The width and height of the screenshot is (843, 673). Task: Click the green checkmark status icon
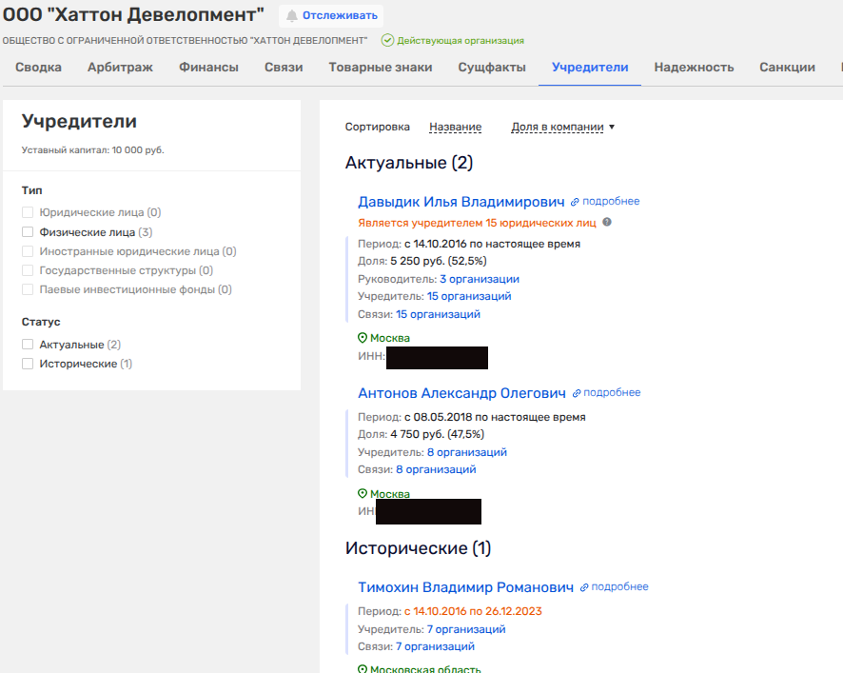coord(387,41)
